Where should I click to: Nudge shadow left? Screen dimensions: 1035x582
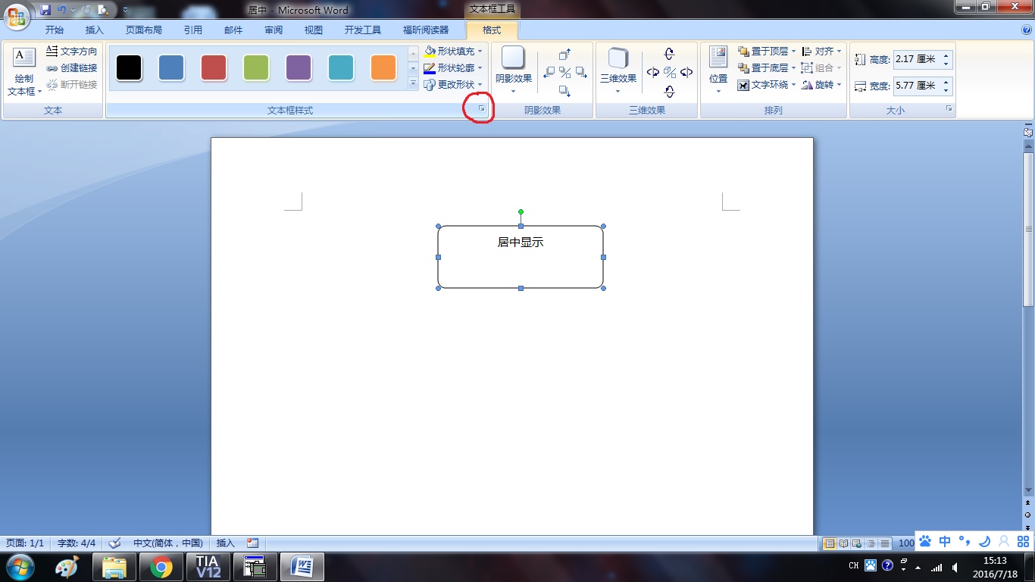click(549, 73)
